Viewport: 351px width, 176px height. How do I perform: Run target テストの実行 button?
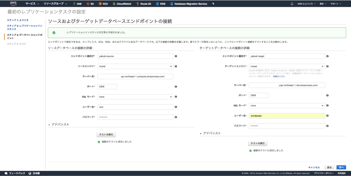(258, 143)
